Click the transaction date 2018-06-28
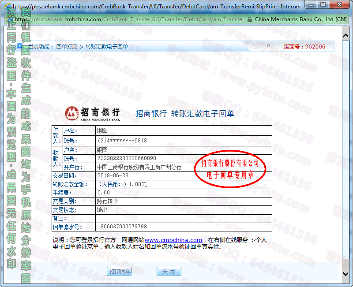The width and height of the screenshot is (353, 287). (x=113, y=175)
